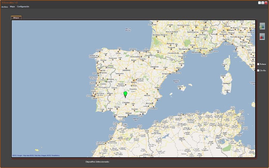The image size is (269, 168).
Task: Click the España country label
Action: pyautogui.click(x=133, y=89)
